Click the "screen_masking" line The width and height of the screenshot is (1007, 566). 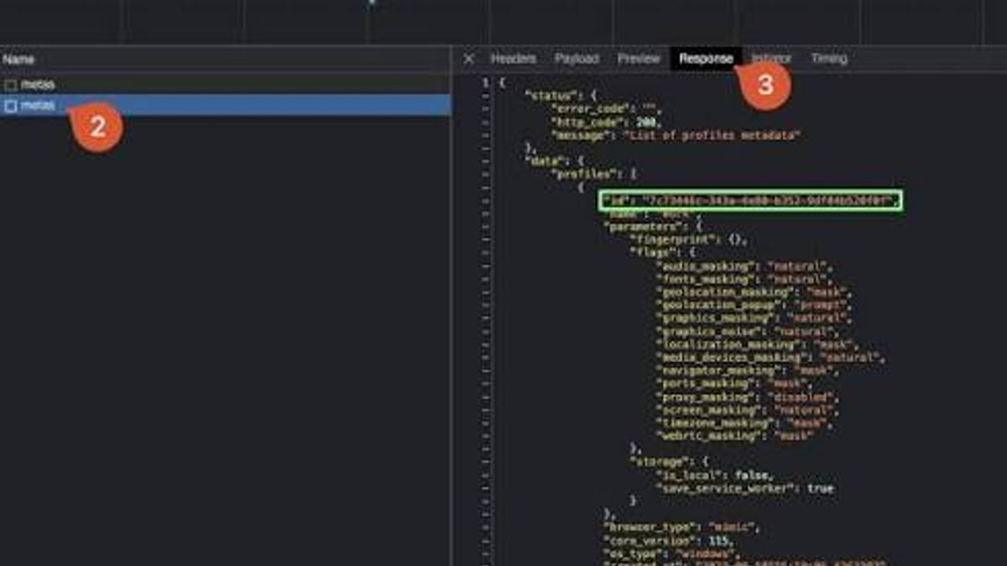click(x=747, y=411)
